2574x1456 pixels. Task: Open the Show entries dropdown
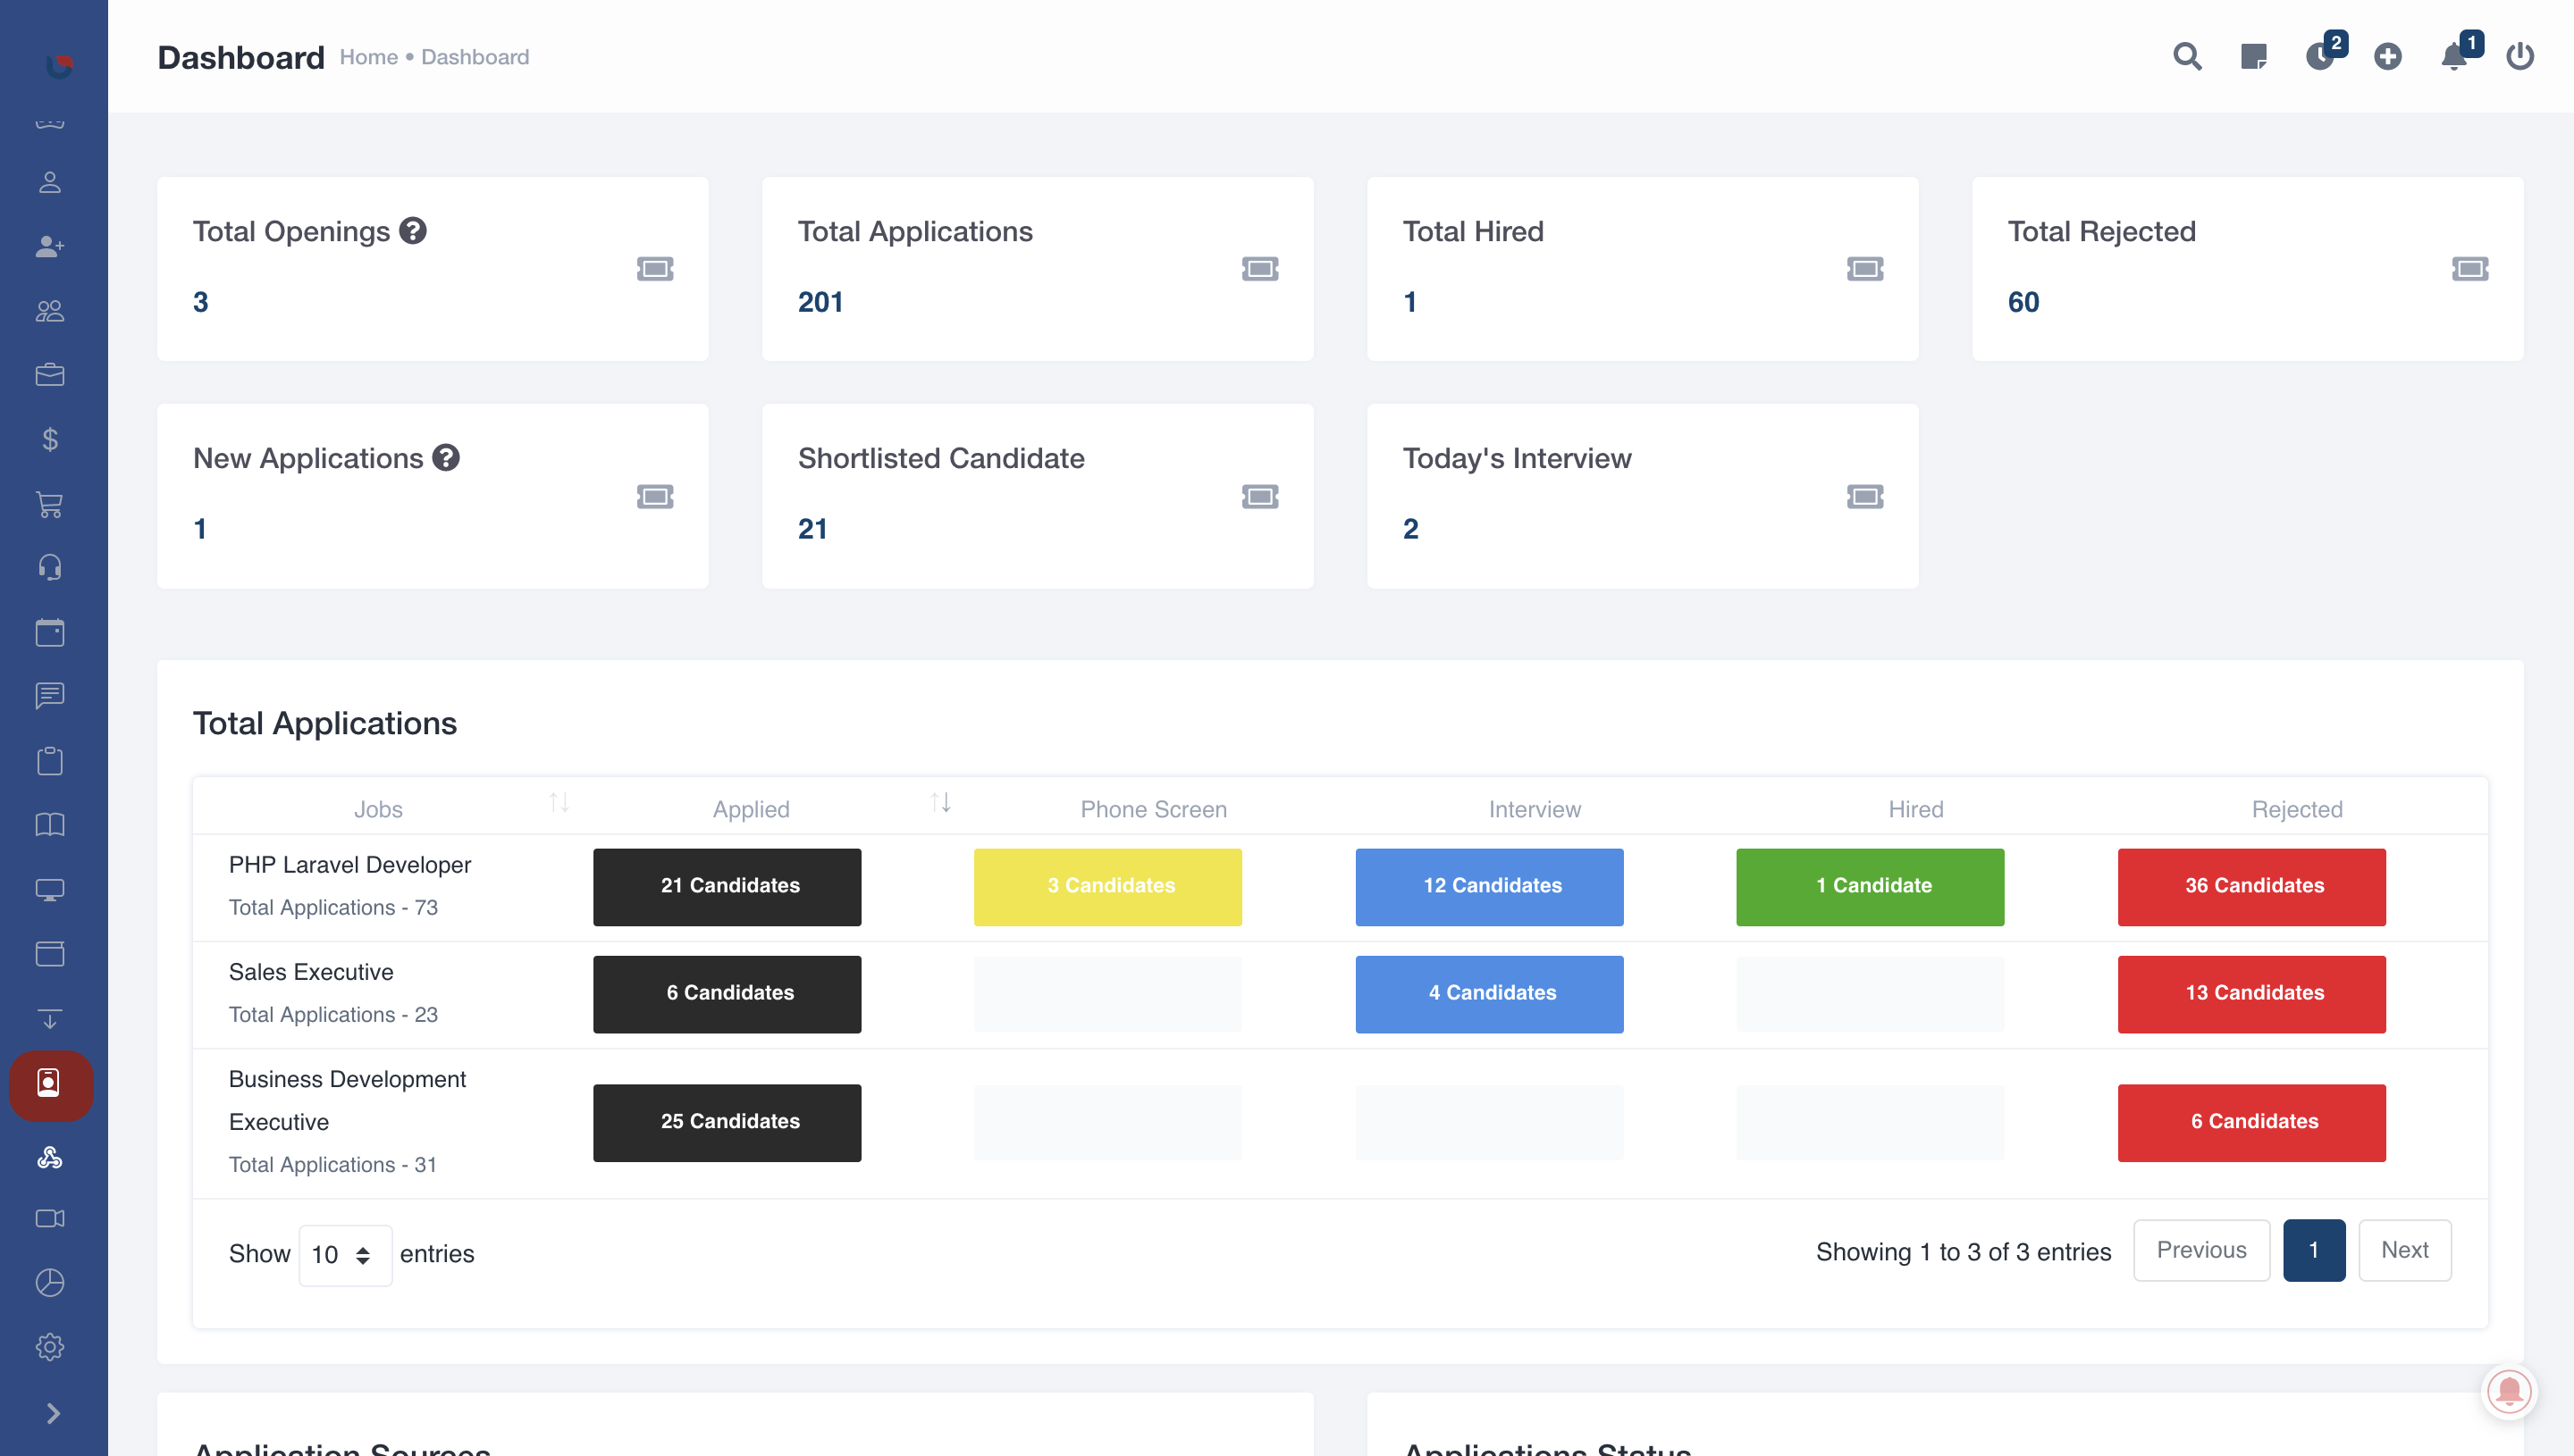344,1254
